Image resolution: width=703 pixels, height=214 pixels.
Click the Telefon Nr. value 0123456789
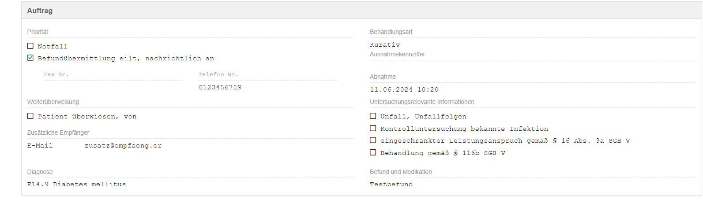click(x=220, y=87)
